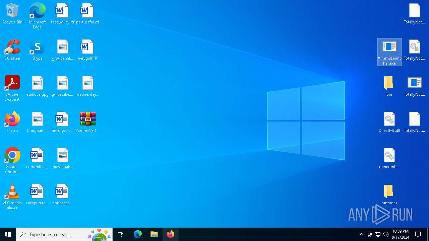429x241 pixels.
Task: Select the computero... Word document icon
Action: (37, 195)
